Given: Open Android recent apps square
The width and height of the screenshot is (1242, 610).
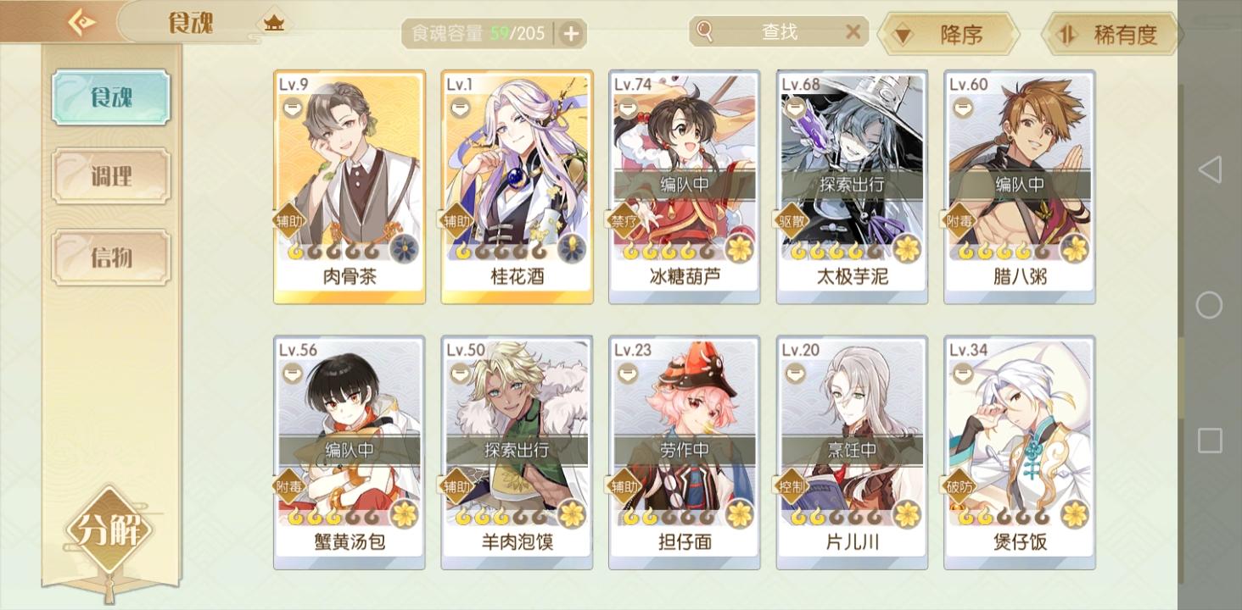Looking at the screenshot, I should tap(1210, 441).
